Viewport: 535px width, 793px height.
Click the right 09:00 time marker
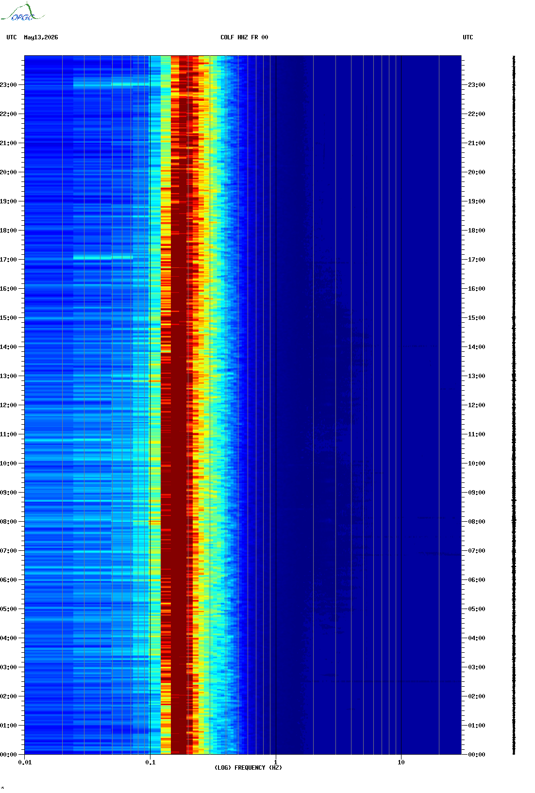click(477, 493)
